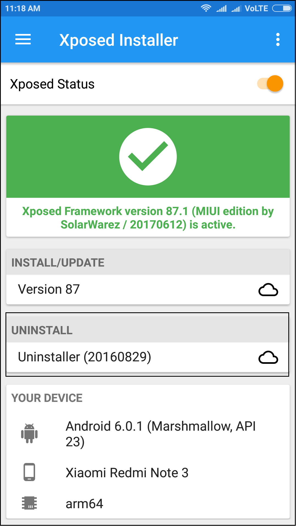Select the Uninstaller (20160829) entry
The height and width of the screenshot is (526, 296).
tap(148, 357)
